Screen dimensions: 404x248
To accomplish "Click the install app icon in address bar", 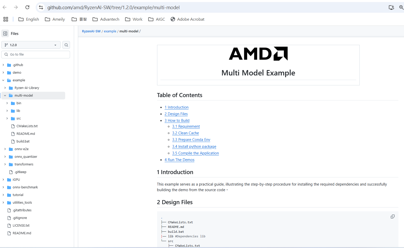I will pos(391,7).
